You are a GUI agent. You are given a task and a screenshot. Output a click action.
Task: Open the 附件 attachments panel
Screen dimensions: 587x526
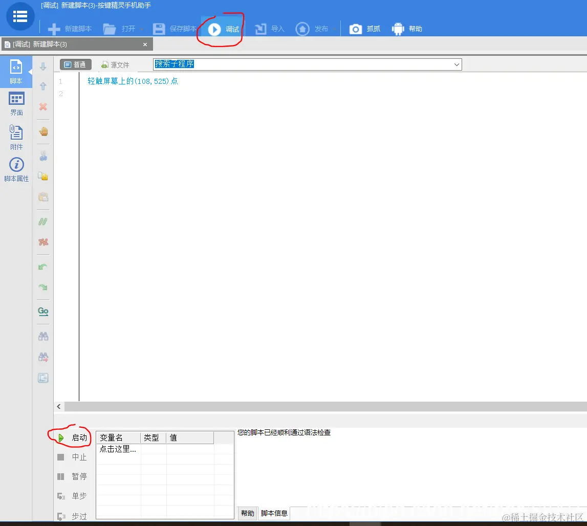[16, 138]
